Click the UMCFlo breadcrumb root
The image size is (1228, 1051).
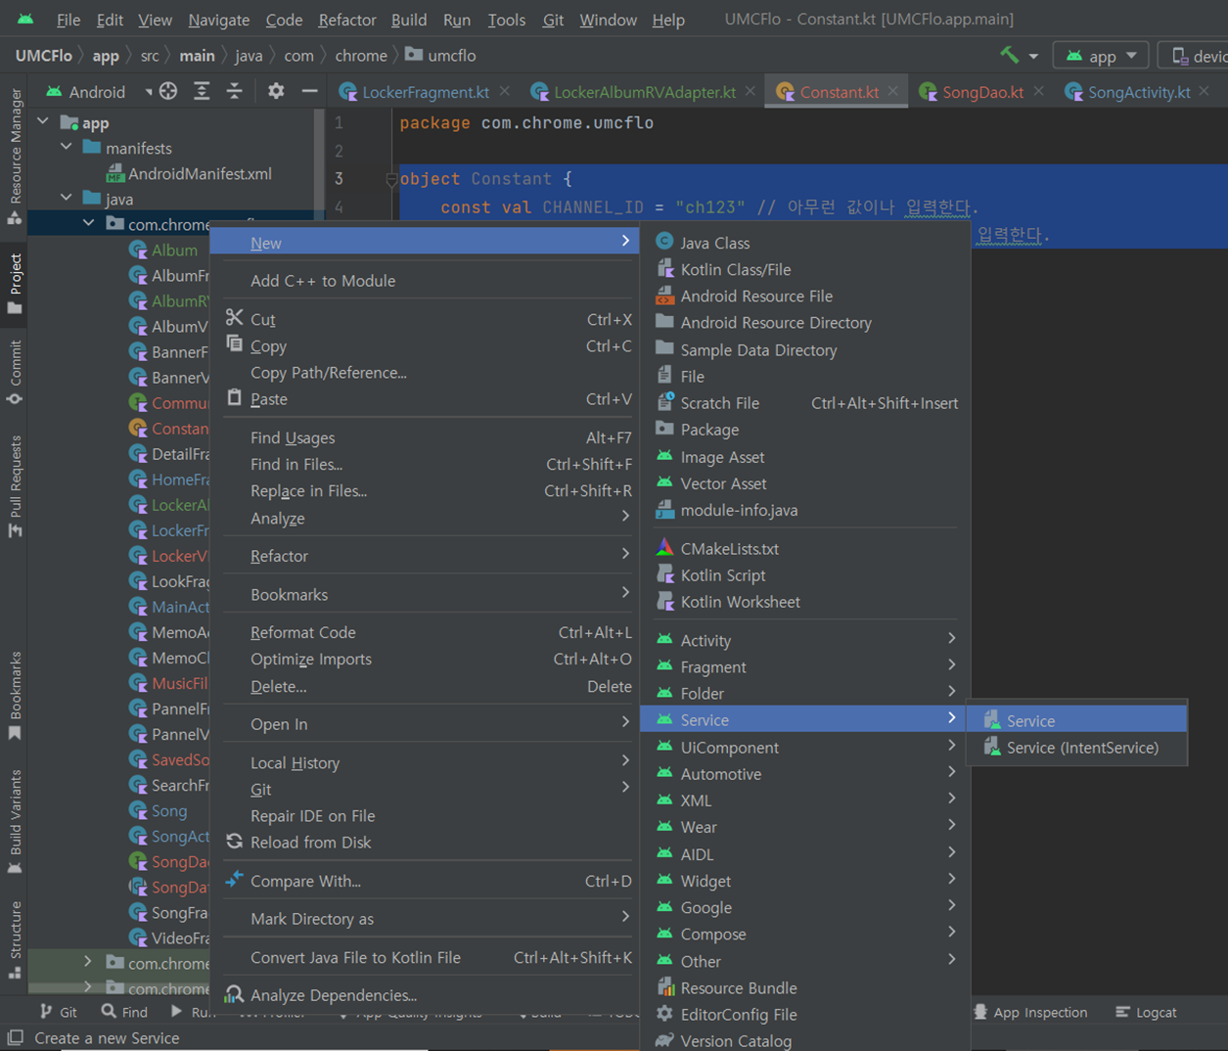[43, 55]
